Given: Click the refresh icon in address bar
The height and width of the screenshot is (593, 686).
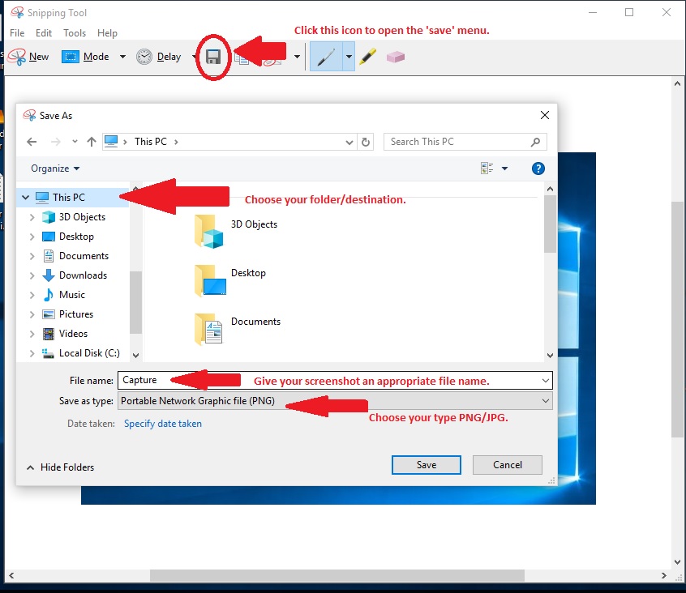Looking at the screenshot, I should [365, 142].
